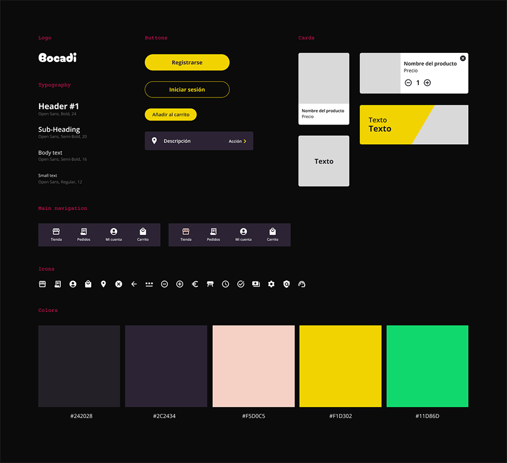Screen dimensions: 507x463
Task: Select the #F1D302 yellow color swatch
Action: tap(340, 366)
